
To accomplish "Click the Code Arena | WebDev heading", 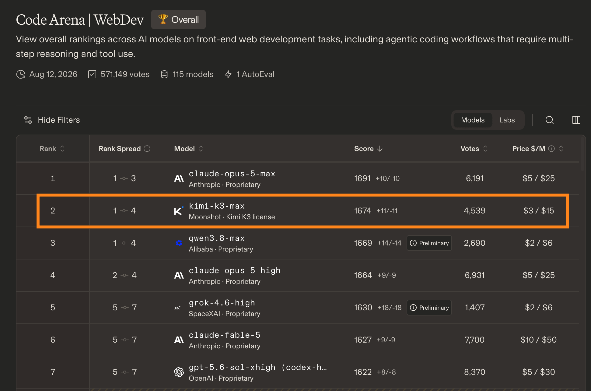I will pyautogui.click(x=80, y=20).
